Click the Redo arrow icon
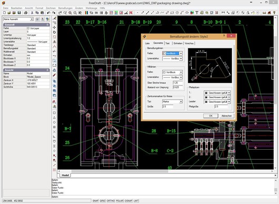The image size is (279, 204). 53,13
